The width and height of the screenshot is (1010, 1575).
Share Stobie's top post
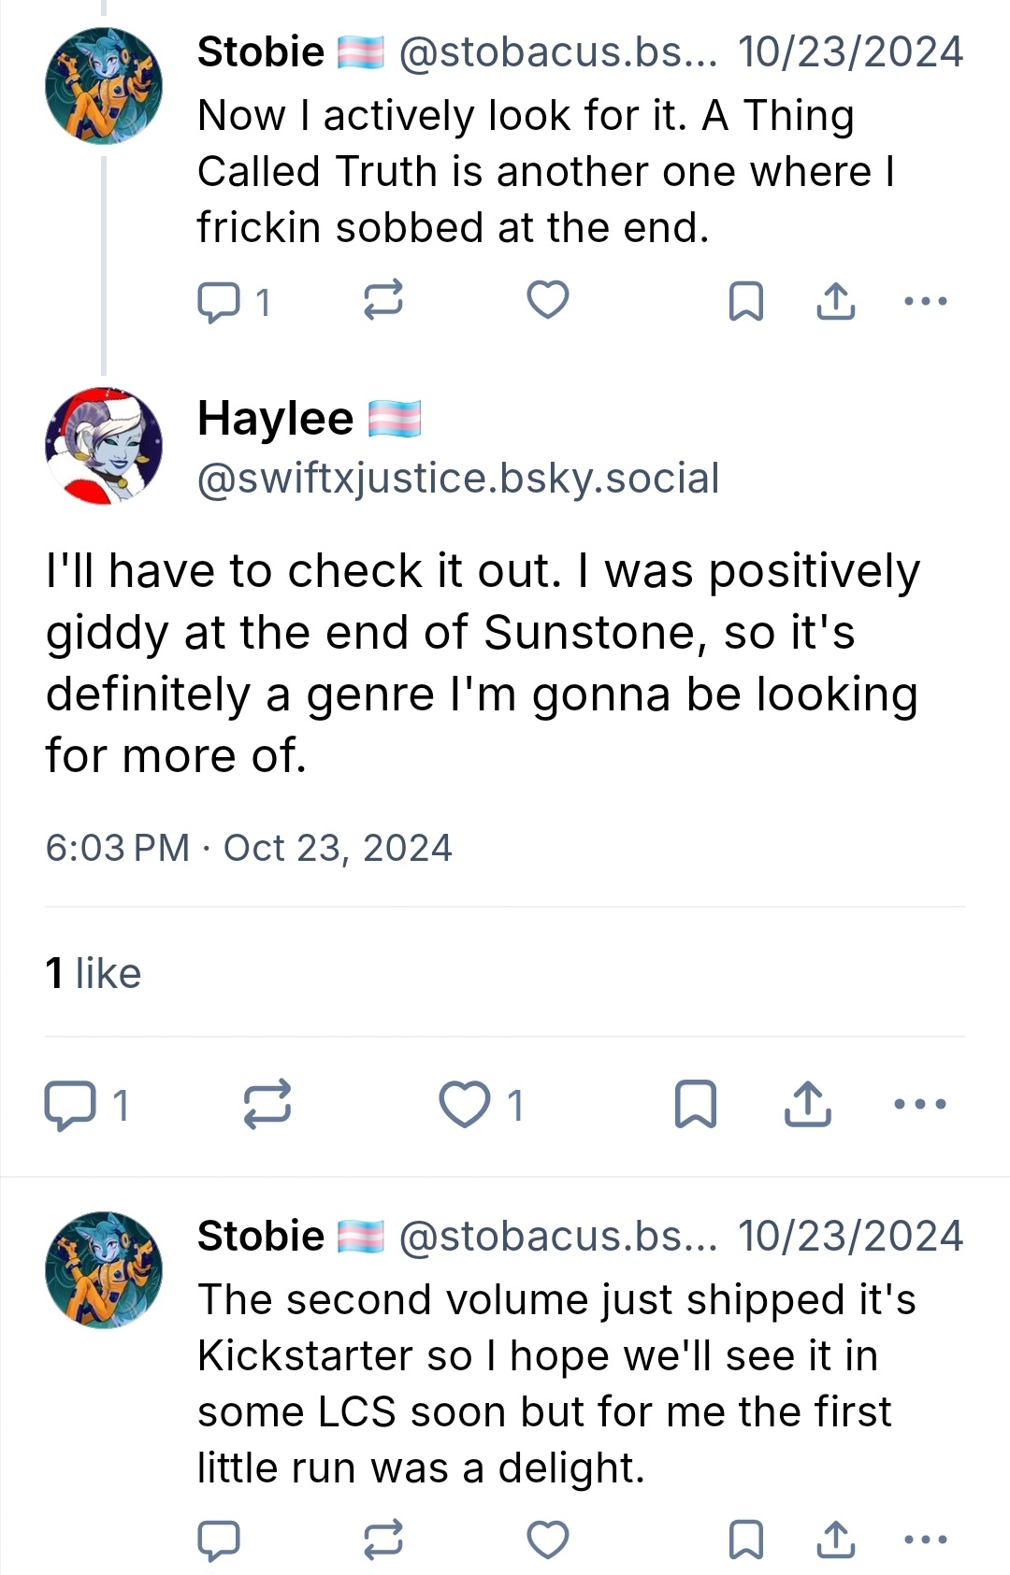pyautogui.click(x=835, y=301)
